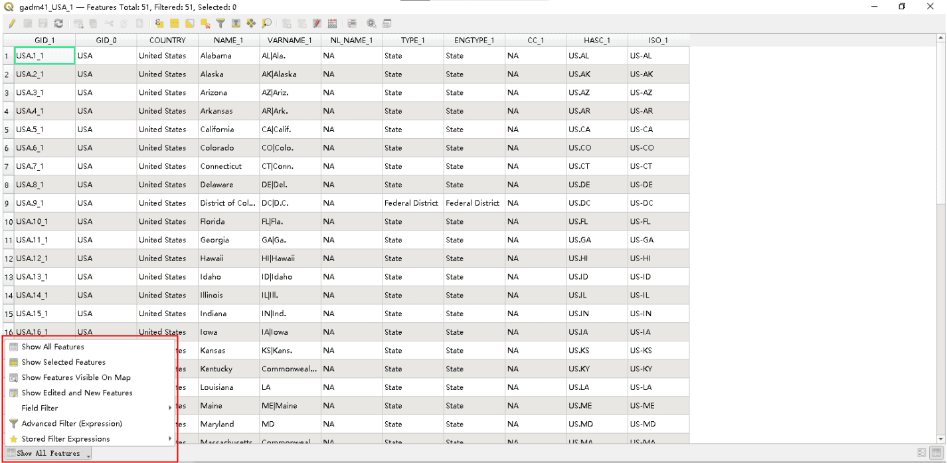Click Zoom map to selected rows magnifier
The image size is (947, 463).
click(x=266, y=23)
